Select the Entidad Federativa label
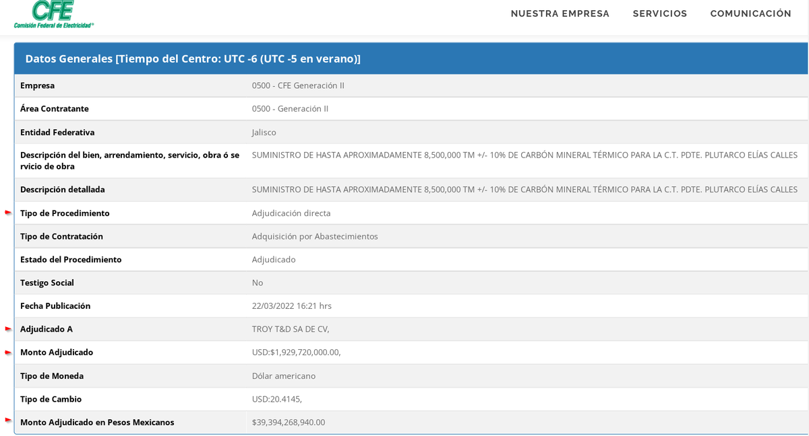Screen dimensions: 809x436 pyautogui.click(x=57, y=132)
